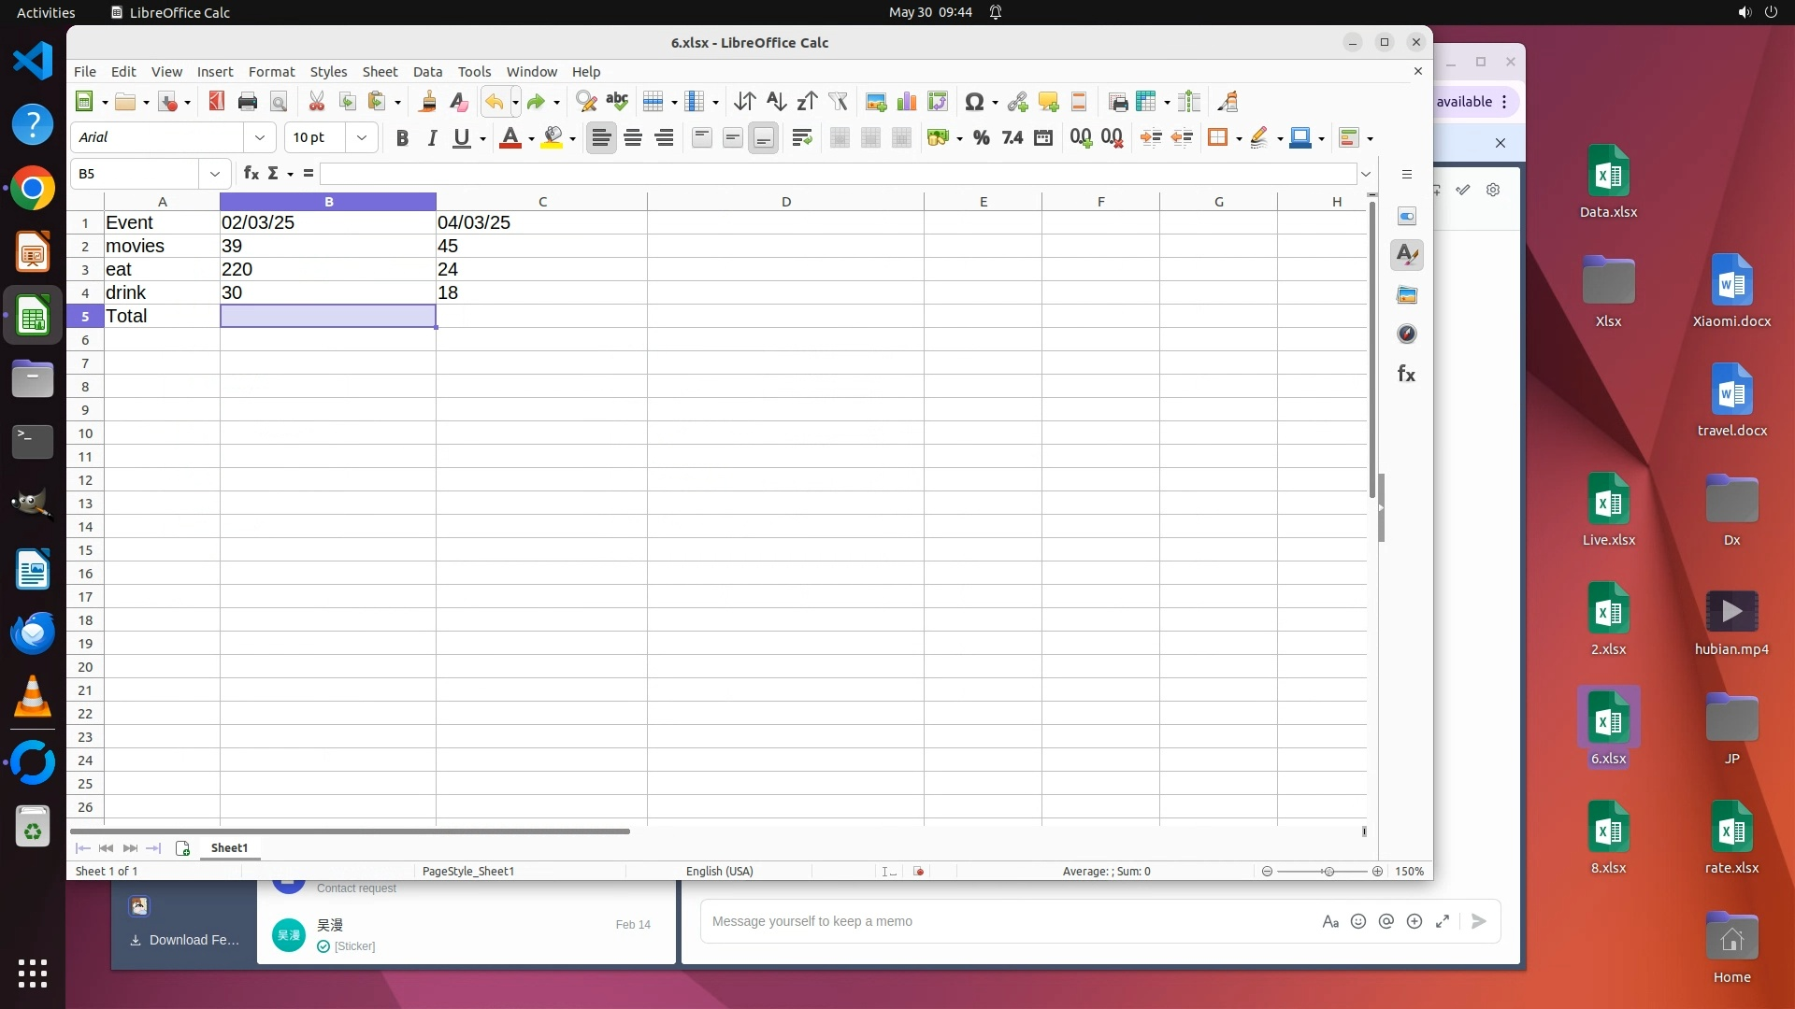Click the zoom slider handle
The width and height of the screenshot is (1795, 1009).
(1328, 872)
